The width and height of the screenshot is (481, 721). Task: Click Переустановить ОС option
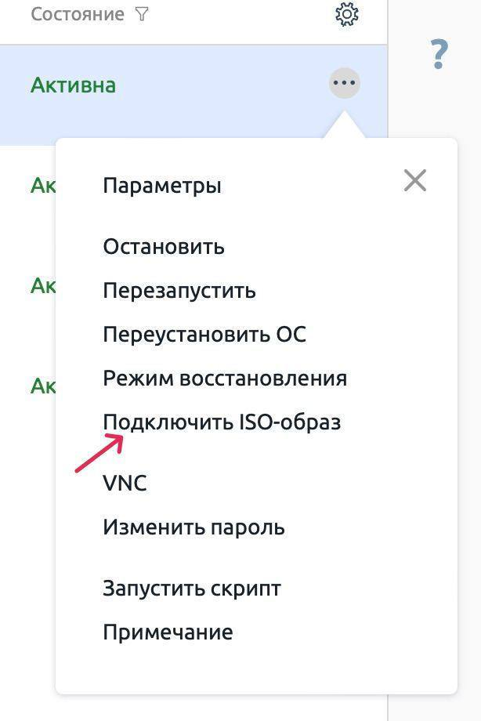(x=204, y=335)
